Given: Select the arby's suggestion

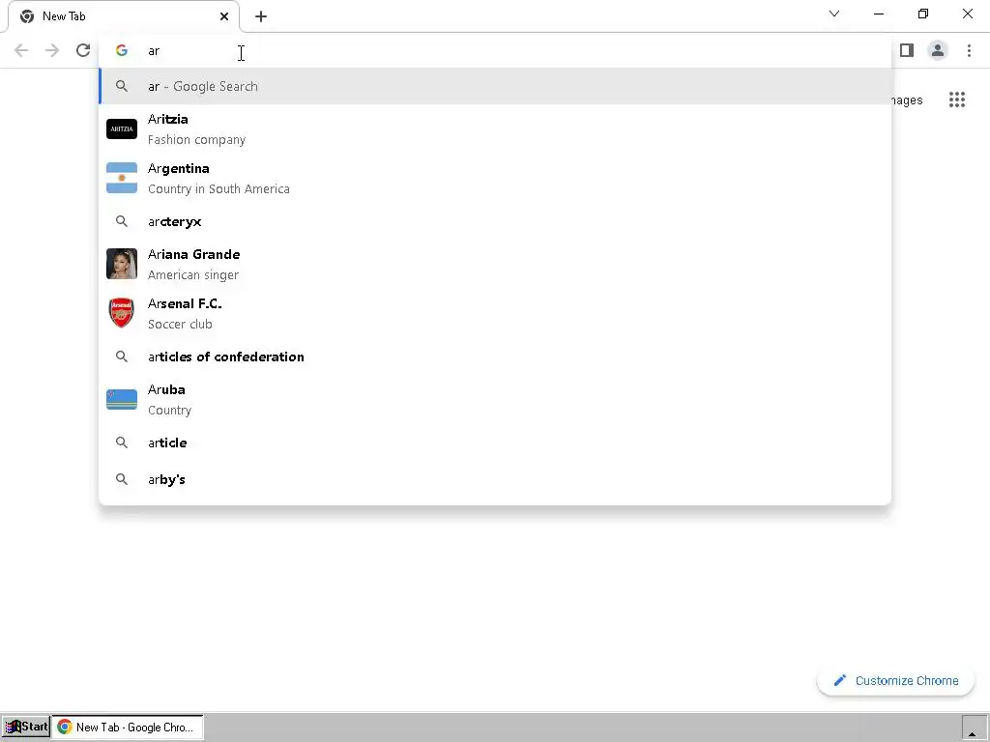Looking at the screenshot, I should [495, 479].
